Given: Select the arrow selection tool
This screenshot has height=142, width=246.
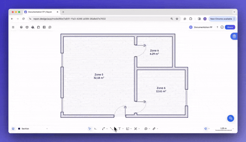Looking at the screenshot, I should tap(89, 129).
